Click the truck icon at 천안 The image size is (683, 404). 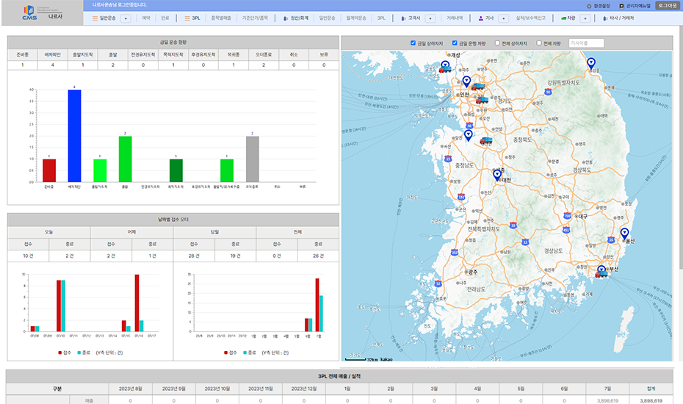pyautogui.click(x=486, y=141)
